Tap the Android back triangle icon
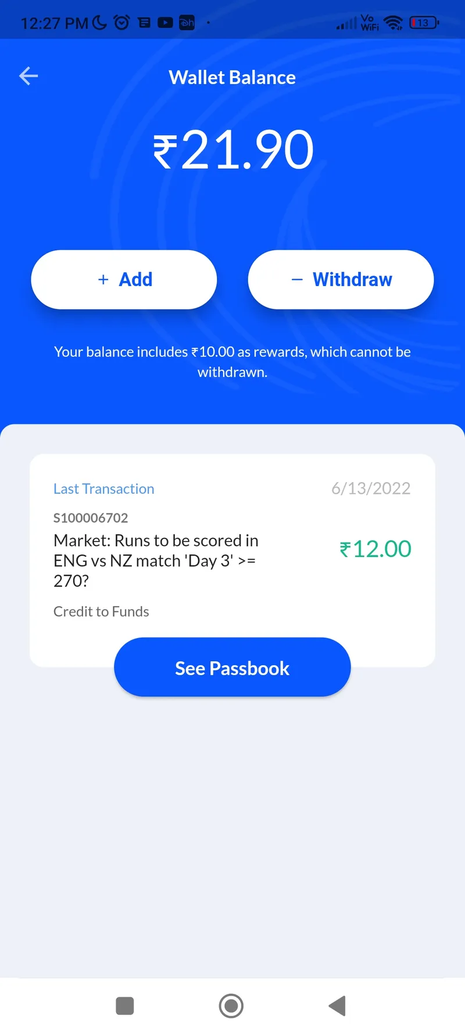The height and width of the screenshot is (1034, 465). tap(337, 1006)
